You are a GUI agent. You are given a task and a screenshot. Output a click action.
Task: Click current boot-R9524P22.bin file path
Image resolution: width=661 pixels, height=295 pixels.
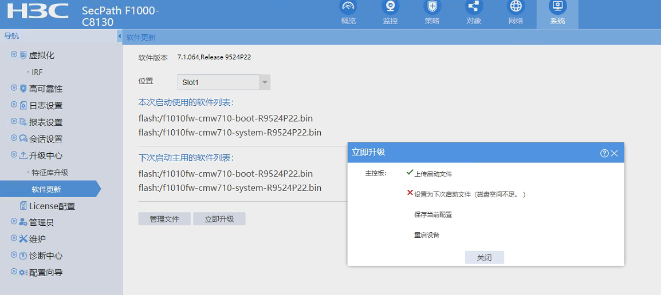226,118
